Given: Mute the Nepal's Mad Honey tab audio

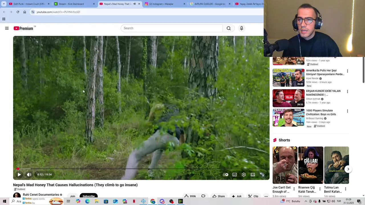Looking at the screenshot, I should pos(135,4).
